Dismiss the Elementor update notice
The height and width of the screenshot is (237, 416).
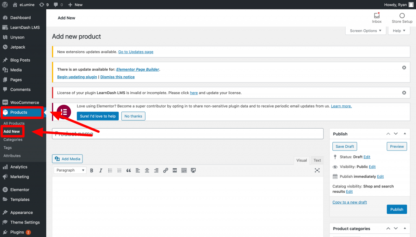[404, 67]
